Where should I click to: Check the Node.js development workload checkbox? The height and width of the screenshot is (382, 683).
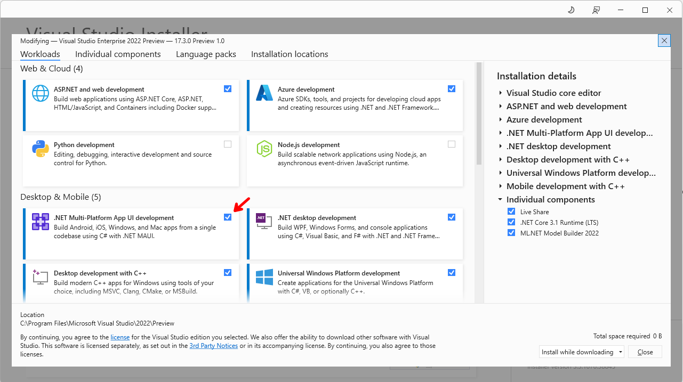coord(452,144)
